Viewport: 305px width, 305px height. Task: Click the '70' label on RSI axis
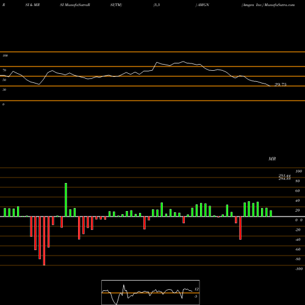click(4, 70)
